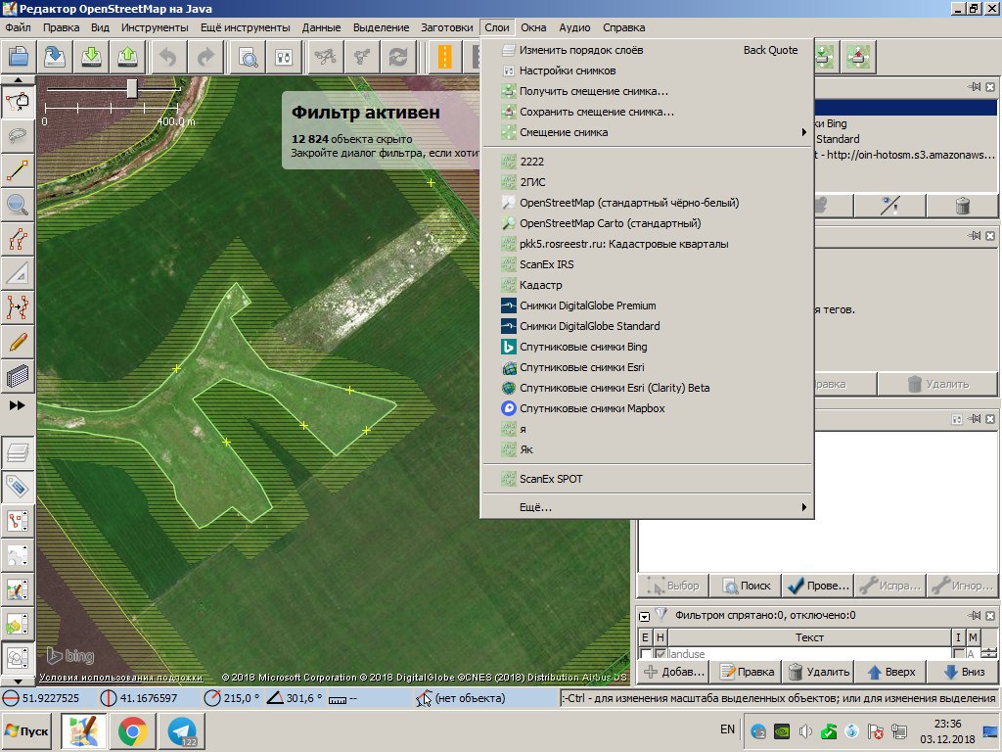1002x752 pixels.
Task: Open the Инструменты menu
Action: point(155,27)
